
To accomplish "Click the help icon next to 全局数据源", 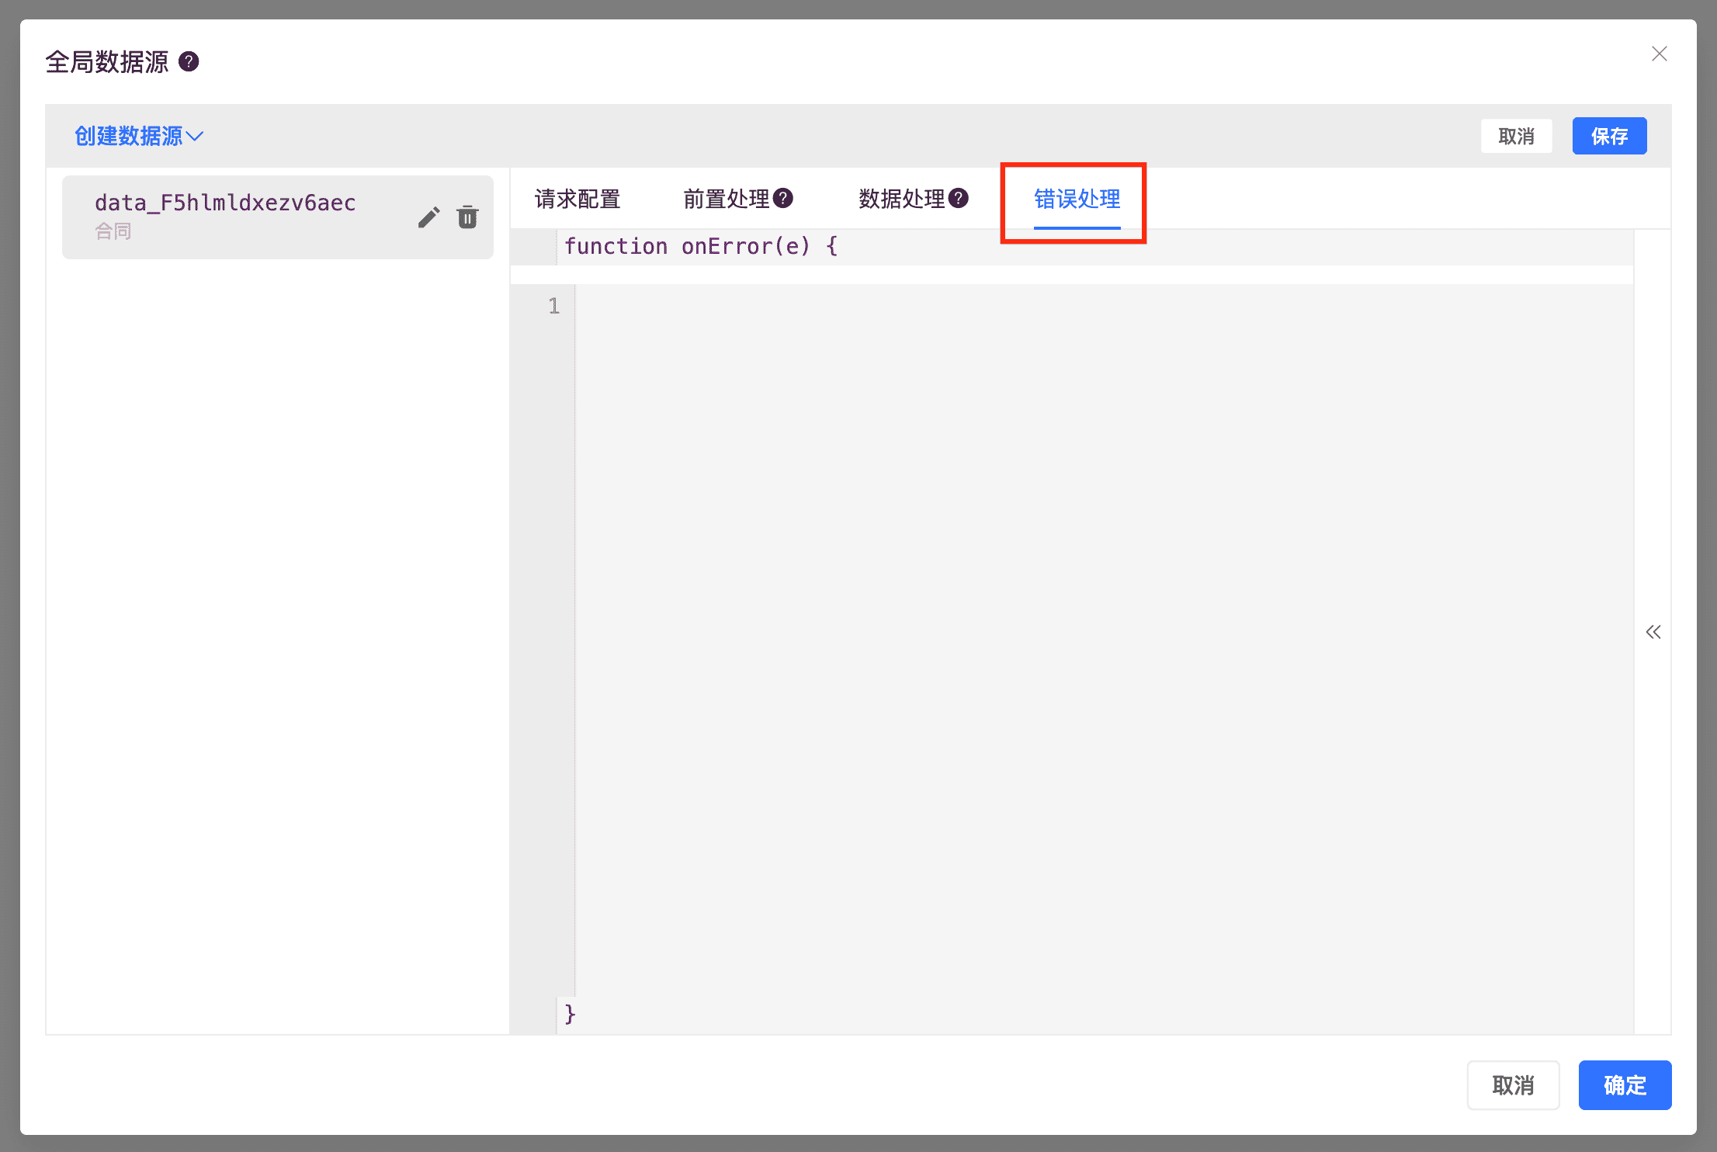I will click(x=189, y=61).
